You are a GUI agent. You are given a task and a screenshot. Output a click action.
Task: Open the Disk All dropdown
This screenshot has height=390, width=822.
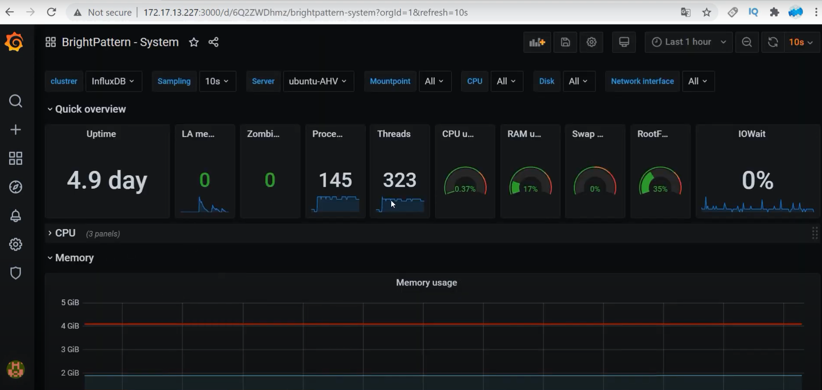click(579, 81)
